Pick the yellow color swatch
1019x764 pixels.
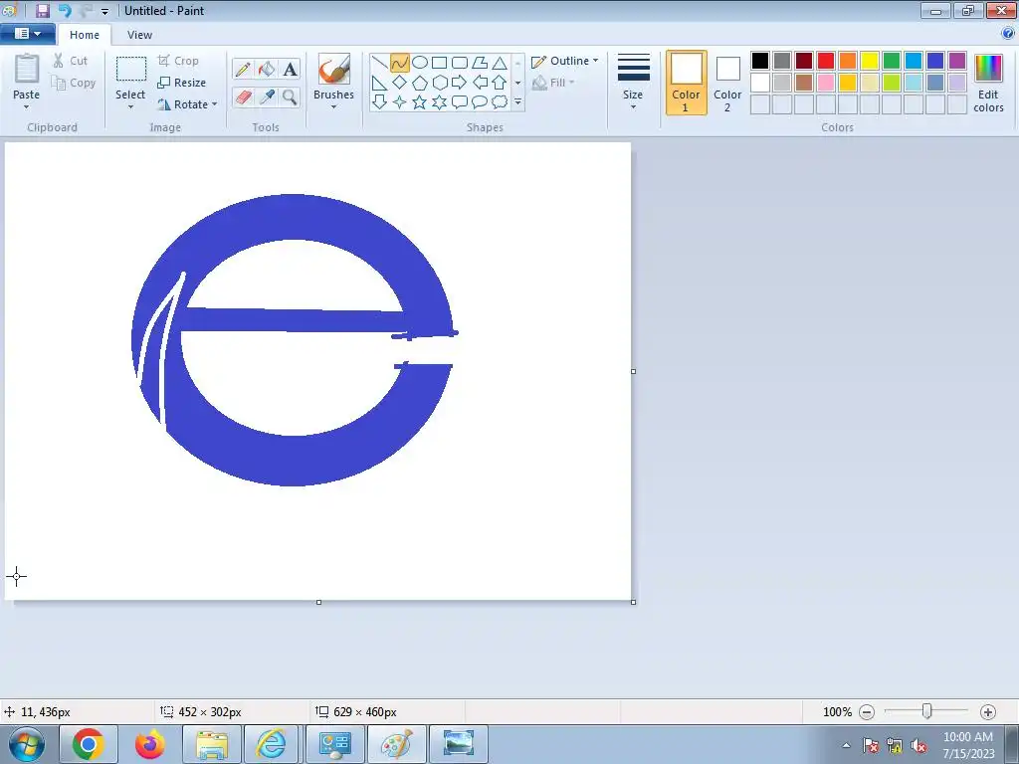(x=870, y=61)
